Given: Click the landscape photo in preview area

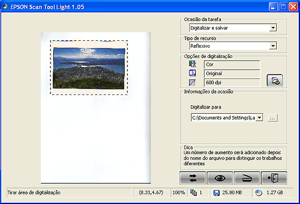Looking at the screenshot, I should (x=89, y=68).
